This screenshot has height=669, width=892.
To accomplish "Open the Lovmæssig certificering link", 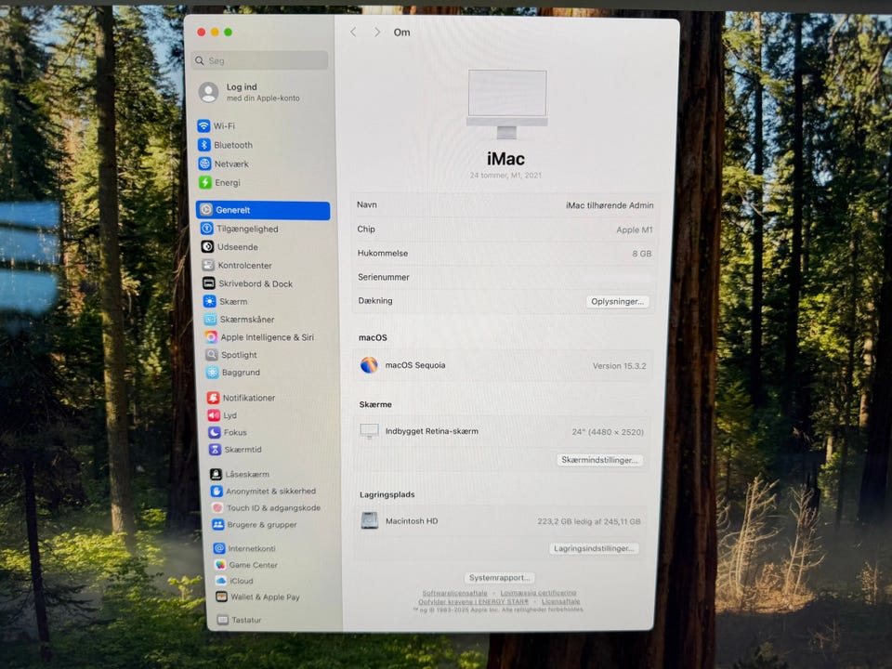I will [538, 593].
